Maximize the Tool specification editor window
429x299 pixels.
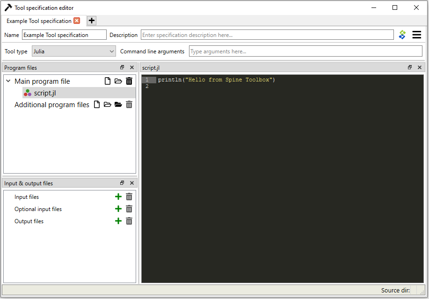click(395, 7)
